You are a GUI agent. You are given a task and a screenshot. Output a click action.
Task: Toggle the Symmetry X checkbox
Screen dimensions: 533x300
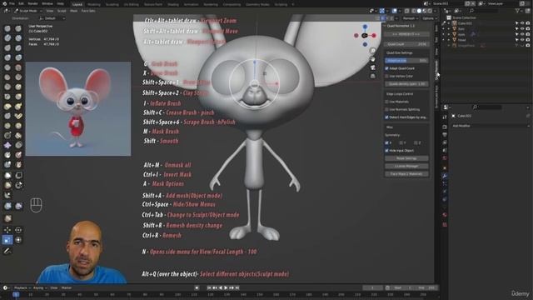pos(386,142)
